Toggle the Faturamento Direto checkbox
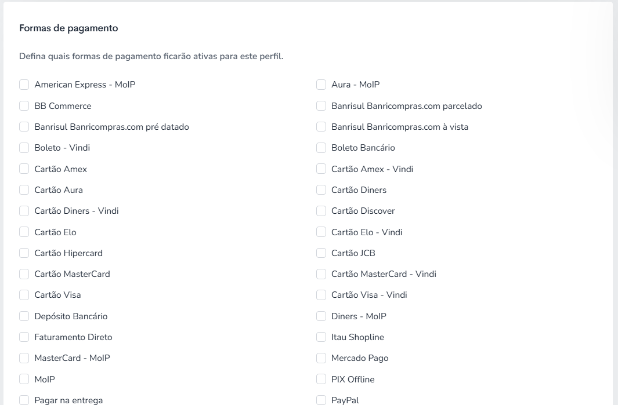The image size is (618, 405). 24,337
